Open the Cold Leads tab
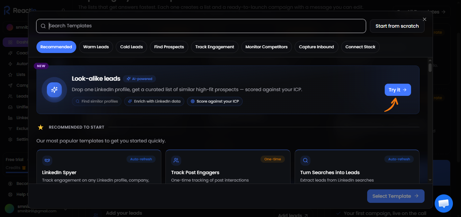Viewport: 461px width, 217px height. 132,47
